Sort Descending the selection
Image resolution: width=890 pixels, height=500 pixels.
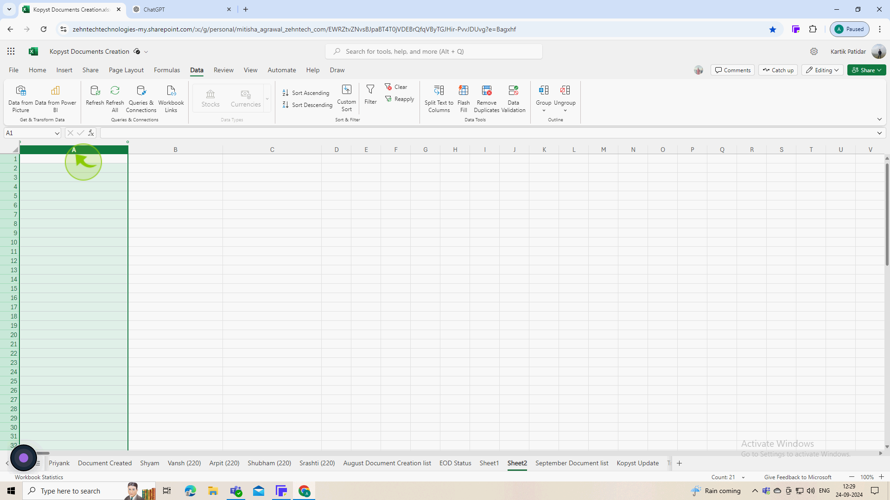tap(307, 105)
